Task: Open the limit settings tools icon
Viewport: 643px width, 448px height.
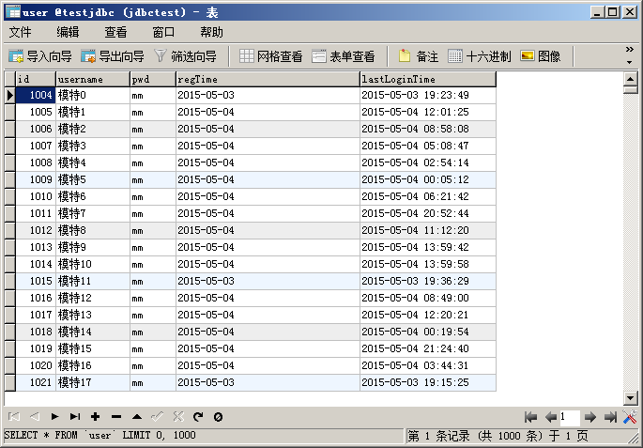Action: (x=630, y=417)
